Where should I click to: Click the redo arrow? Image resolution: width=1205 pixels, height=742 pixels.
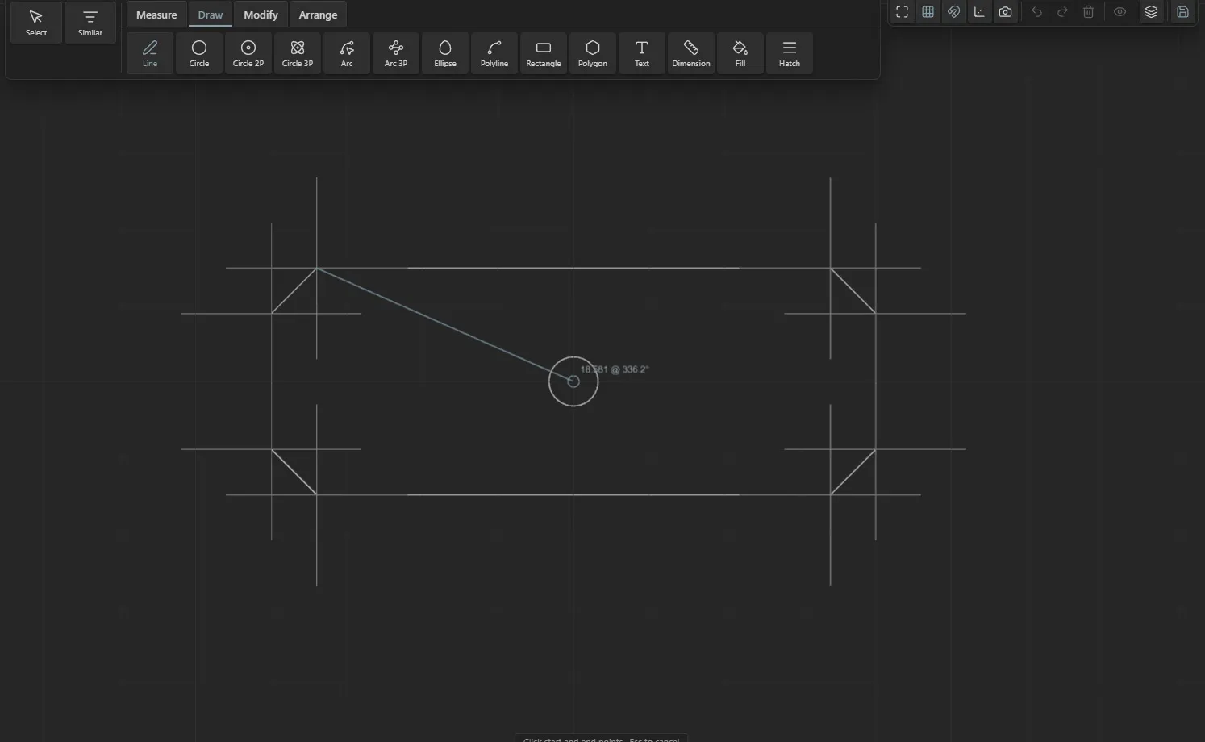coord(1063,12)
